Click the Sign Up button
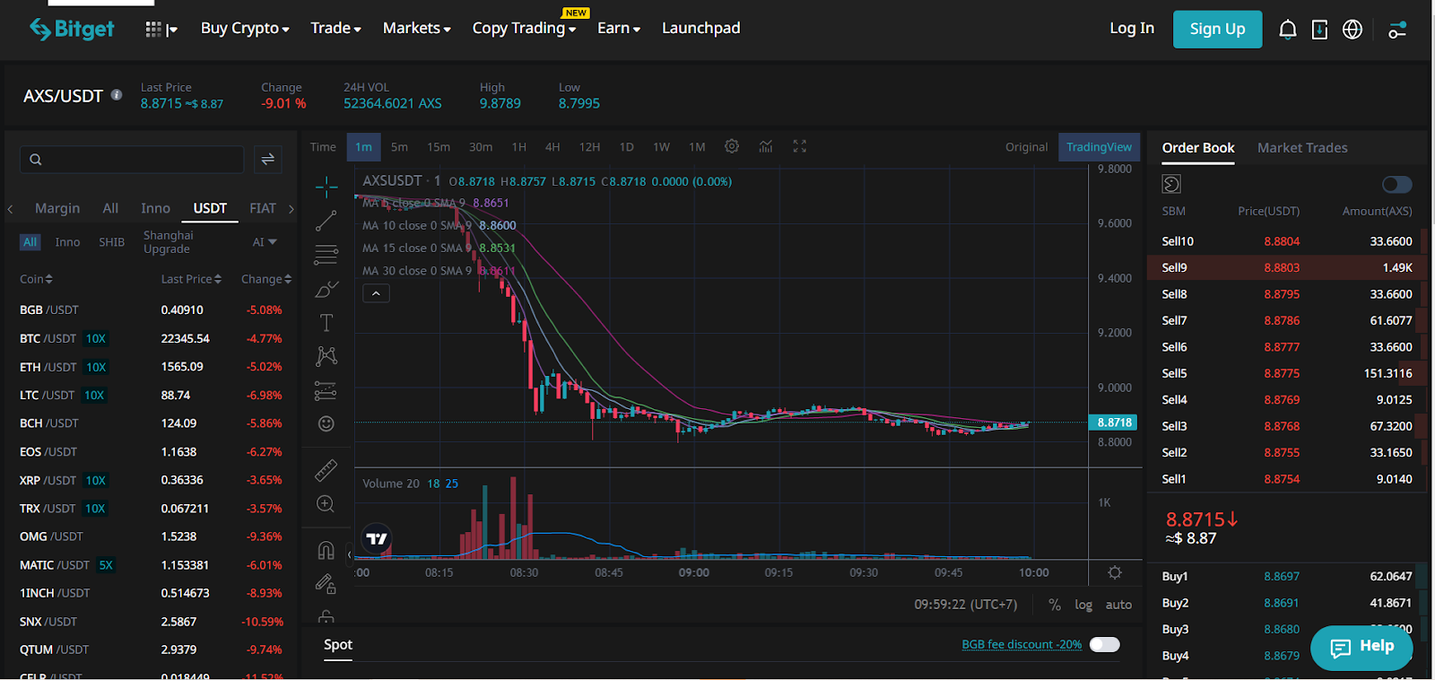The image size is (1435, 680). (x=1217, y=30)
